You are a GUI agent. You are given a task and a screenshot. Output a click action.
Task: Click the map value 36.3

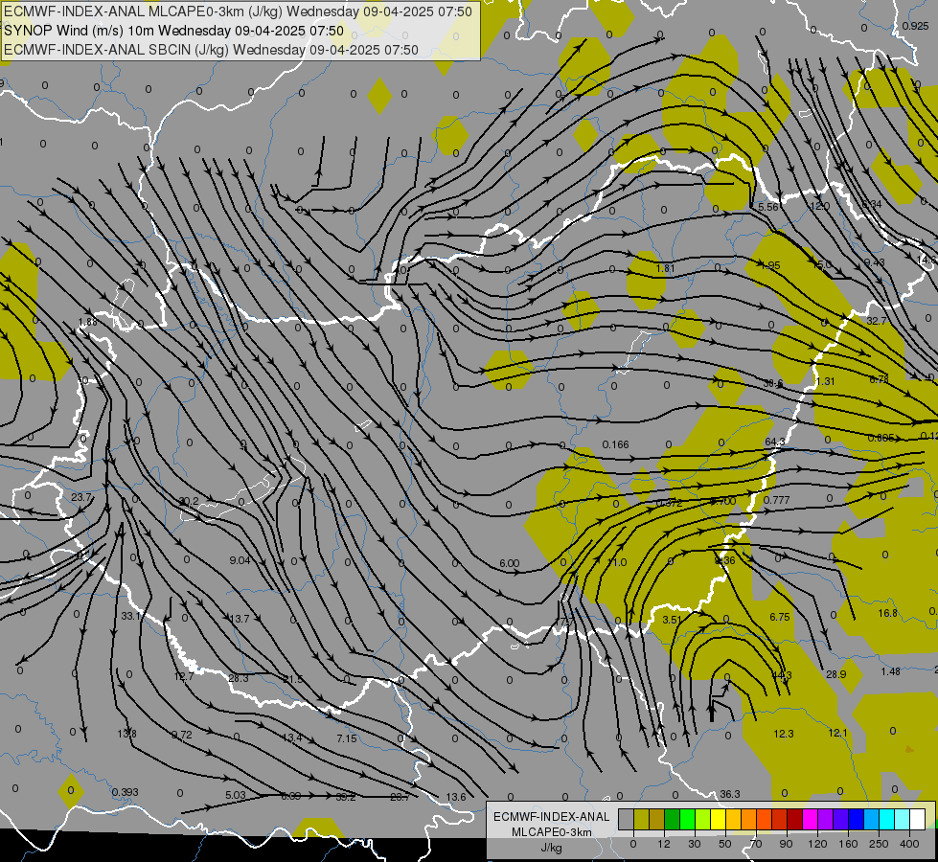tap(730, 794)
